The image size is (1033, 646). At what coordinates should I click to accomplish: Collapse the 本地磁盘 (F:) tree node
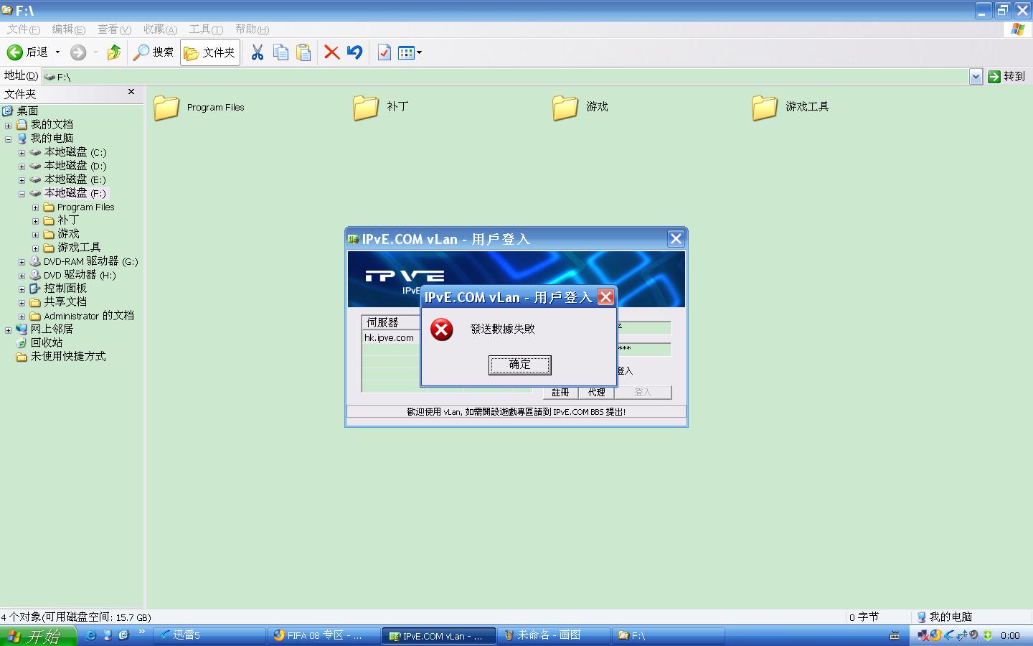coord(22,194)
